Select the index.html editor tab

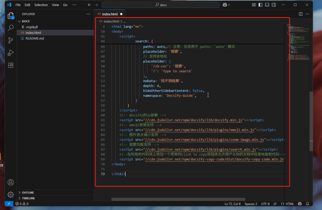click(110, 14)
